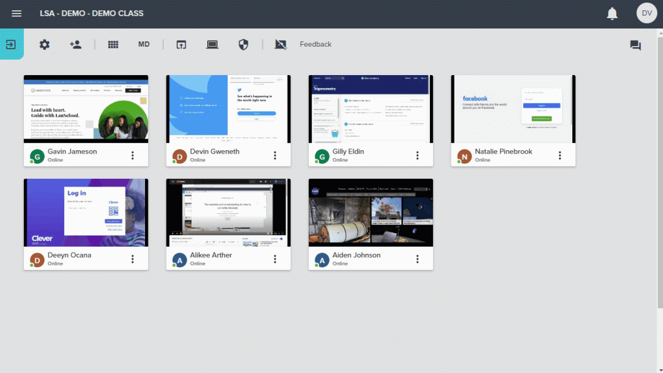The width and height of the screenshot is (663, 373).
Task: Open the three-dot menu on Devin Gweneth's card
Action: pyautogui.click(x=275, y=155)
